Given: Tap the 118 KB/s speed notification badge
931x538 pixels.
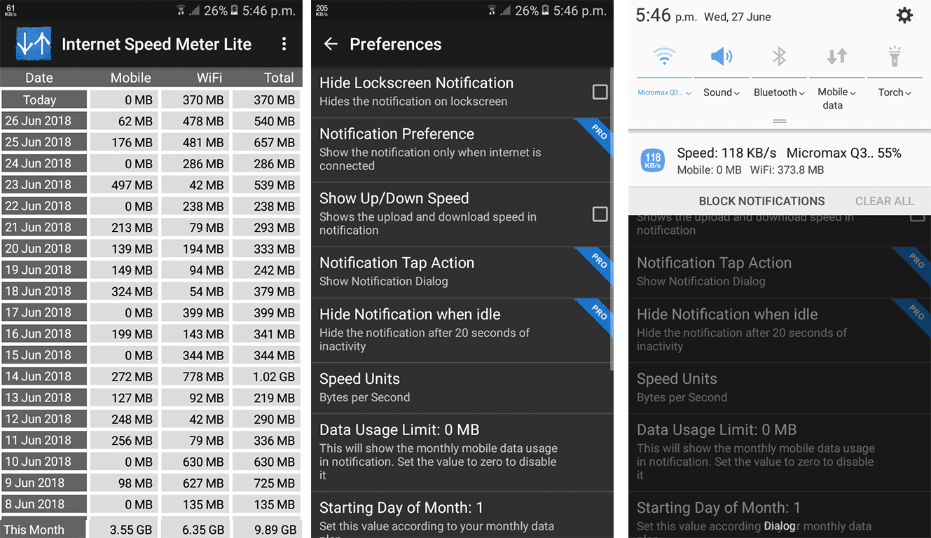Looking at the screenshot, I should click(x=652, y=160).
